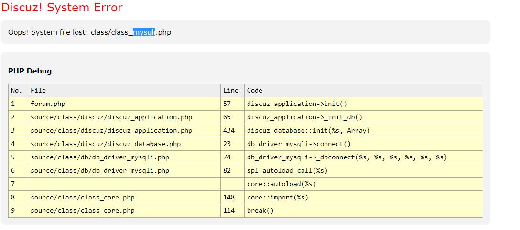Click the 'PHP Debug' section title
The image size is (520, 230).
[30, 71]
